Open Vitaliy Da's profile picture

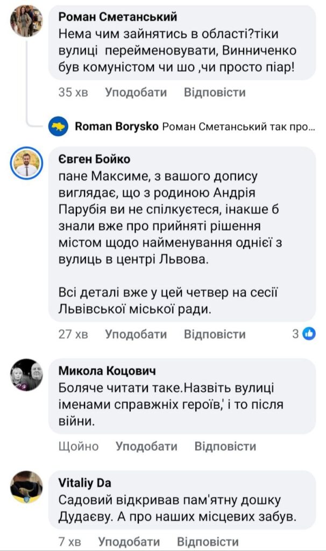(x=26, y=488)
